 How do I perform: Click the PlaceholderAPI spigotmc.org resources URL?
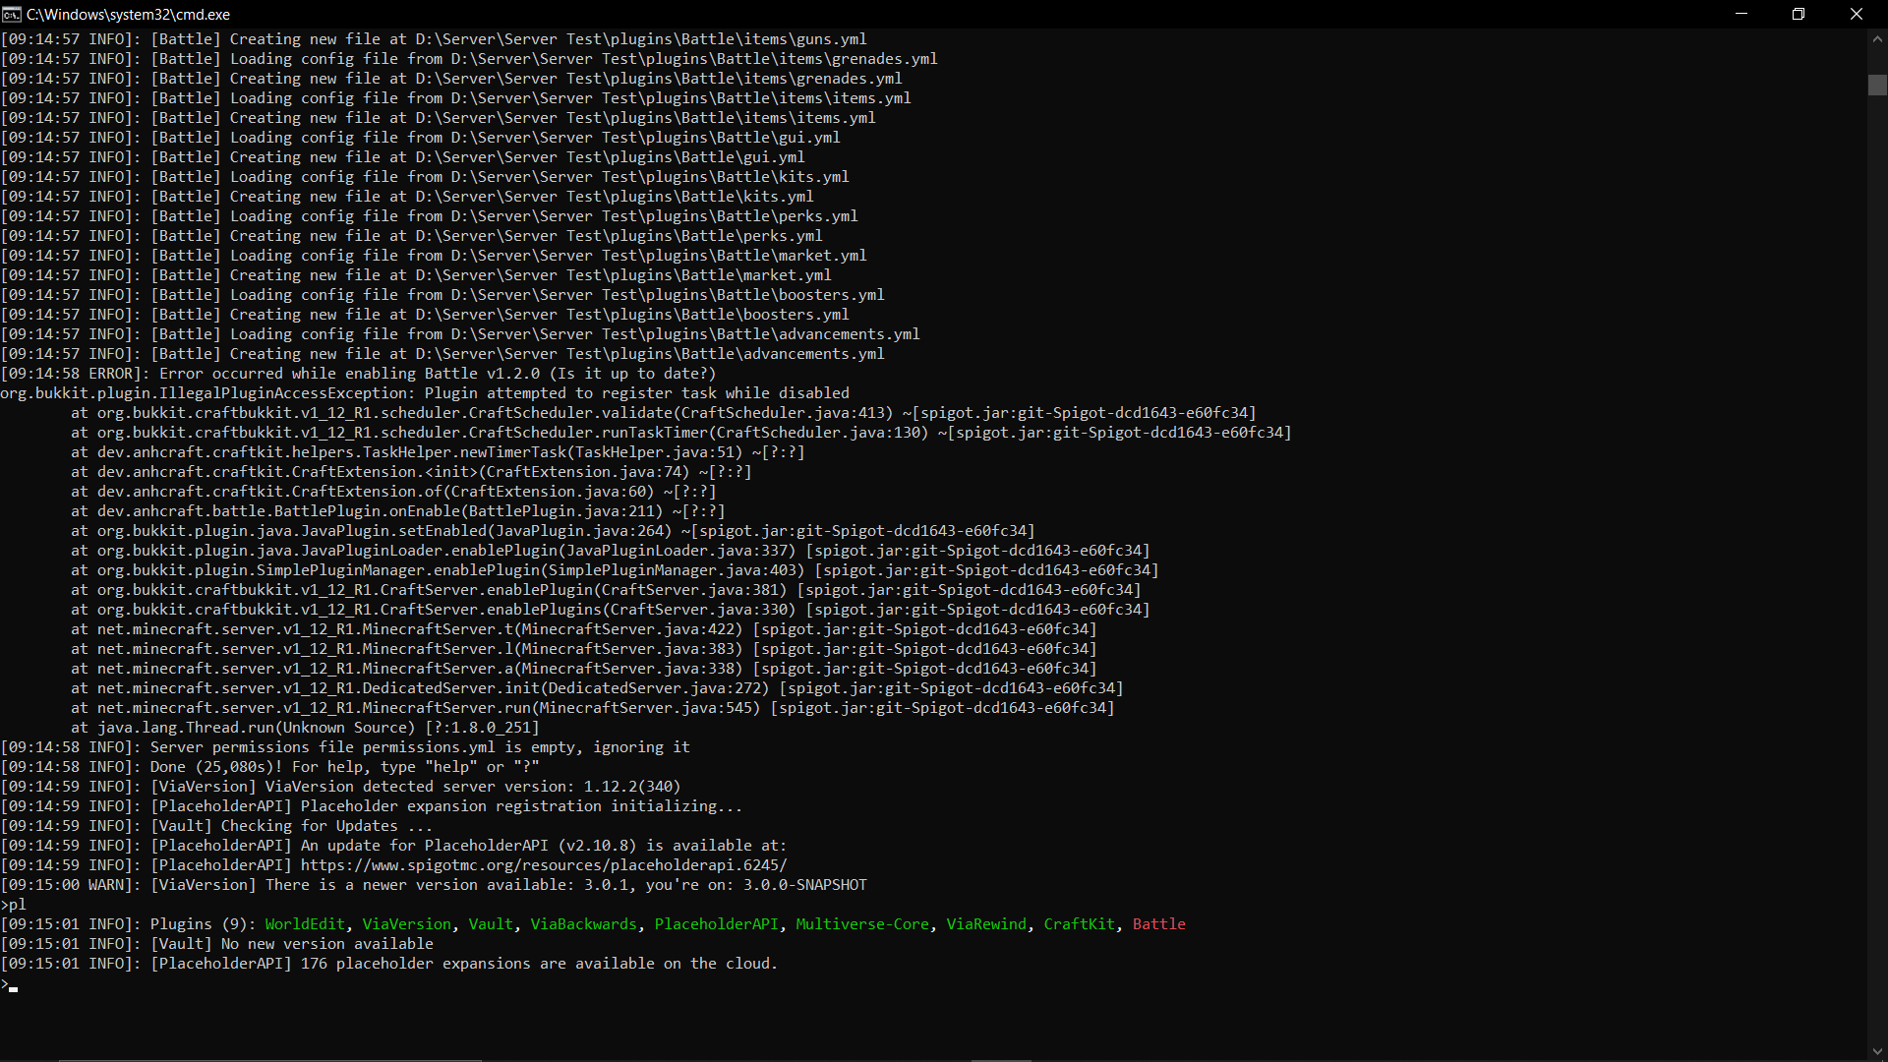543,865
